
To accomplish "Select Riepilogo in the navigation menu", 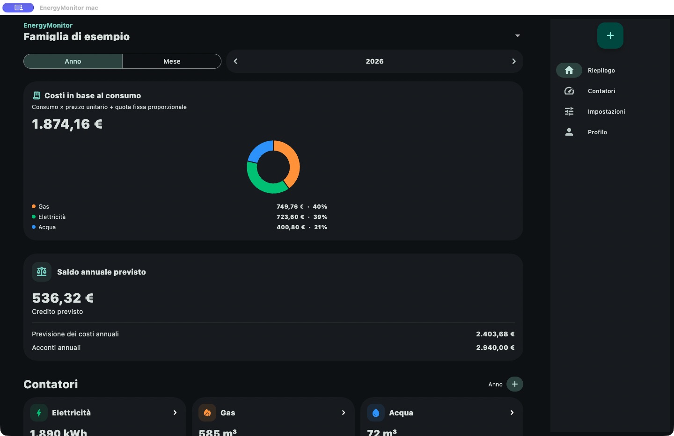I will [601, 70].
